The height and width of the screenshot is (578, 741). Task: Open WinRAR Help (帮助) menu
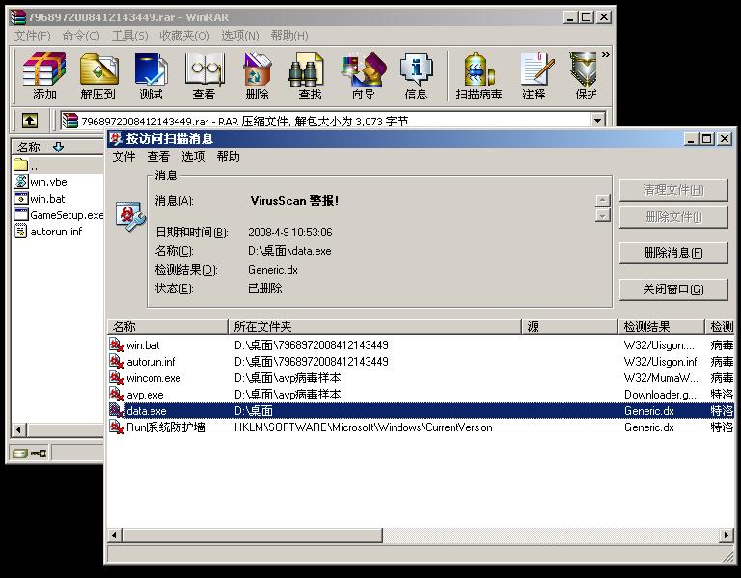point(289,36)
